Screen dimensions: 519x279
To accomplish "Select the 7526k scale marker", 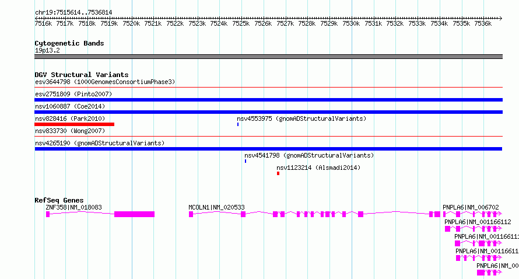I will click(263, 23).
